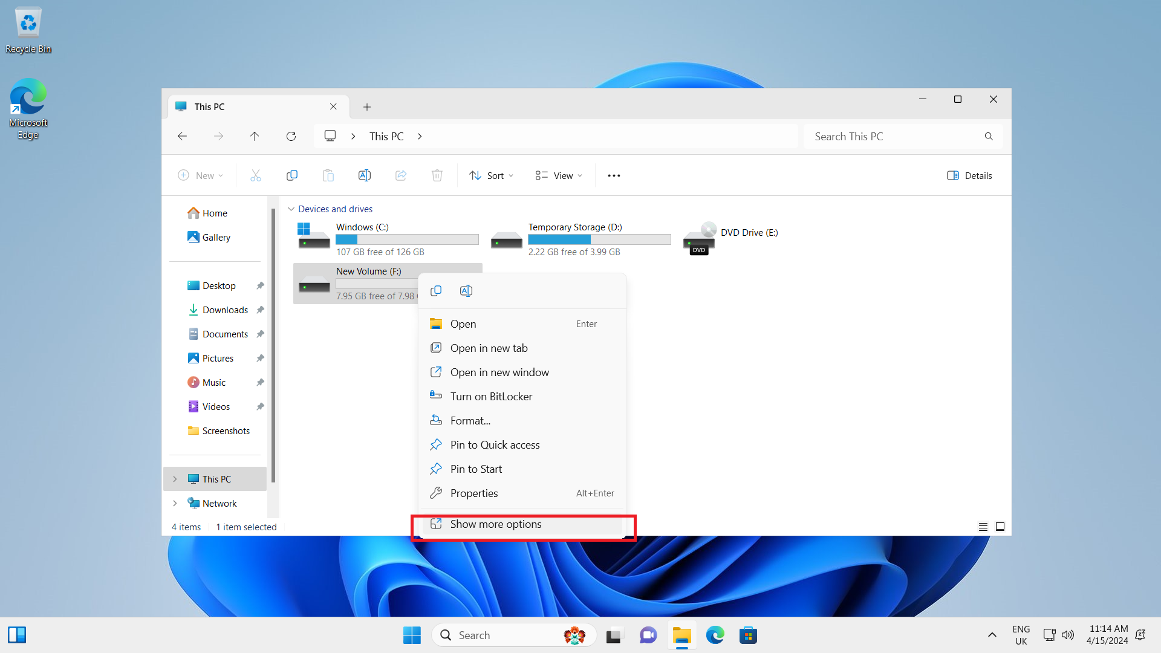This screenshot has width=1161, height=653.
Task: Open Microsoft Store from the taskbar
Action: point(748,635)
